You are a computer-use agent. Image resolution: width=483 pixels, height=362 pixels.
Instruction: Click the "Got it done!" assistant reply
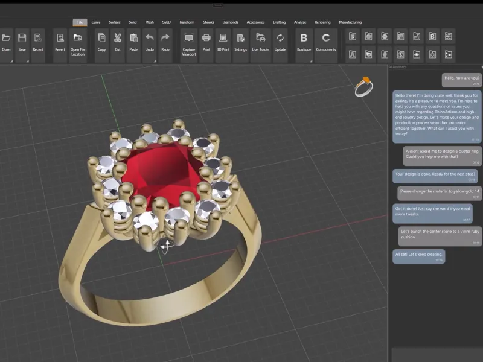click(432, 214)
